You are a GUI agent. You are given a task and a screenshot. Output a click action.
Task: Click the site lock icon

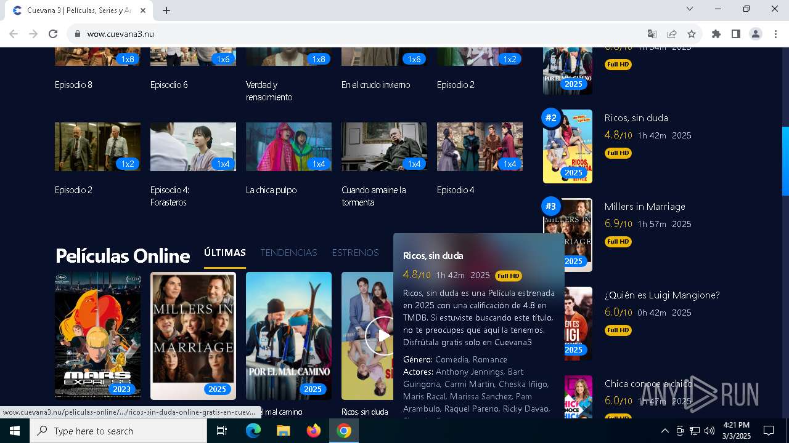click(78, 34)
